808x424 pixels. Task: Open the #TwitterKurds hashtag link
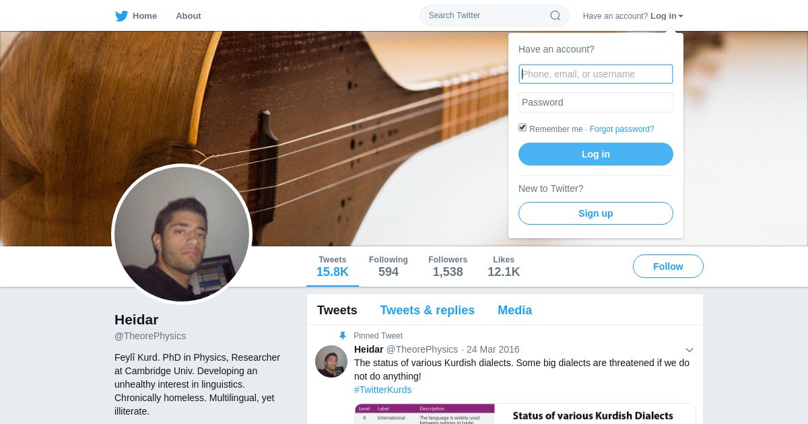pyautogui.click(x=382, y=390)
